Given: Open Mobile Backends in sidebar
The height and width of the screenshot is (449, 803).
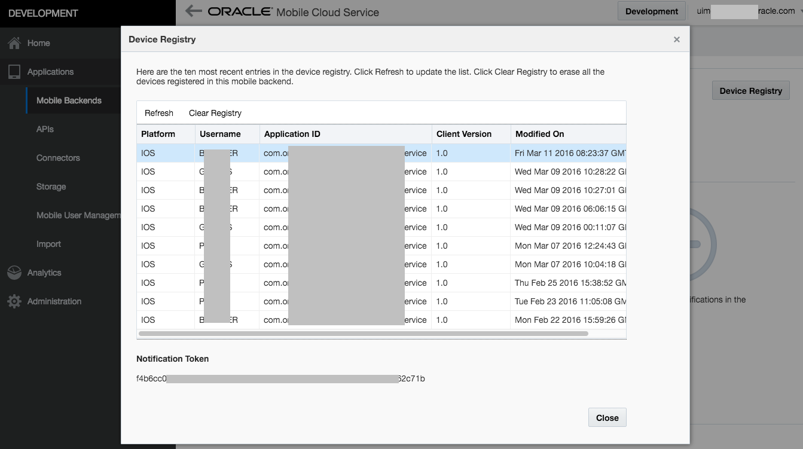Looking at the screenshot, I should (69, 100).
